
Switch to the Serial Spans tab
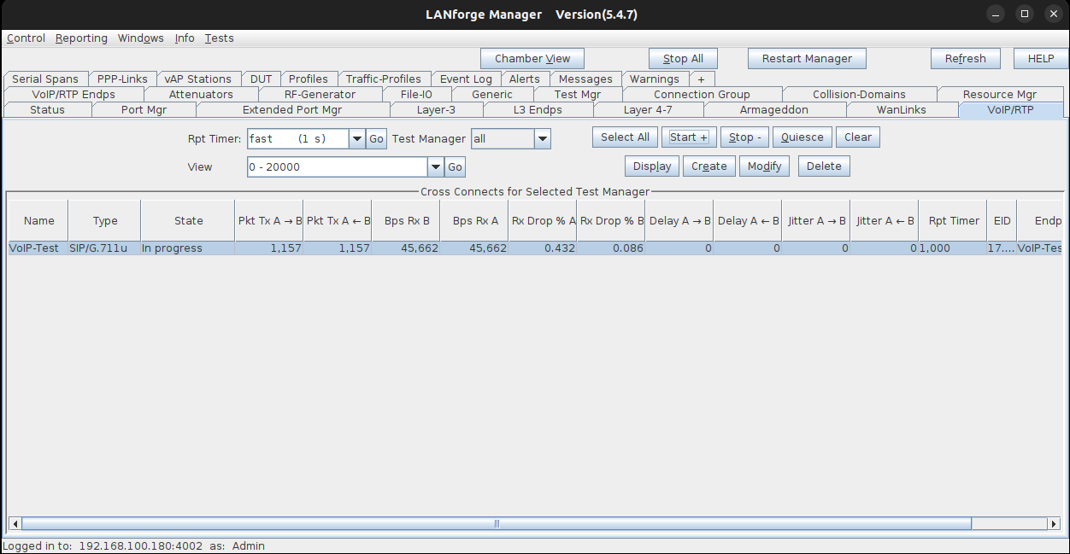[45, 79]
